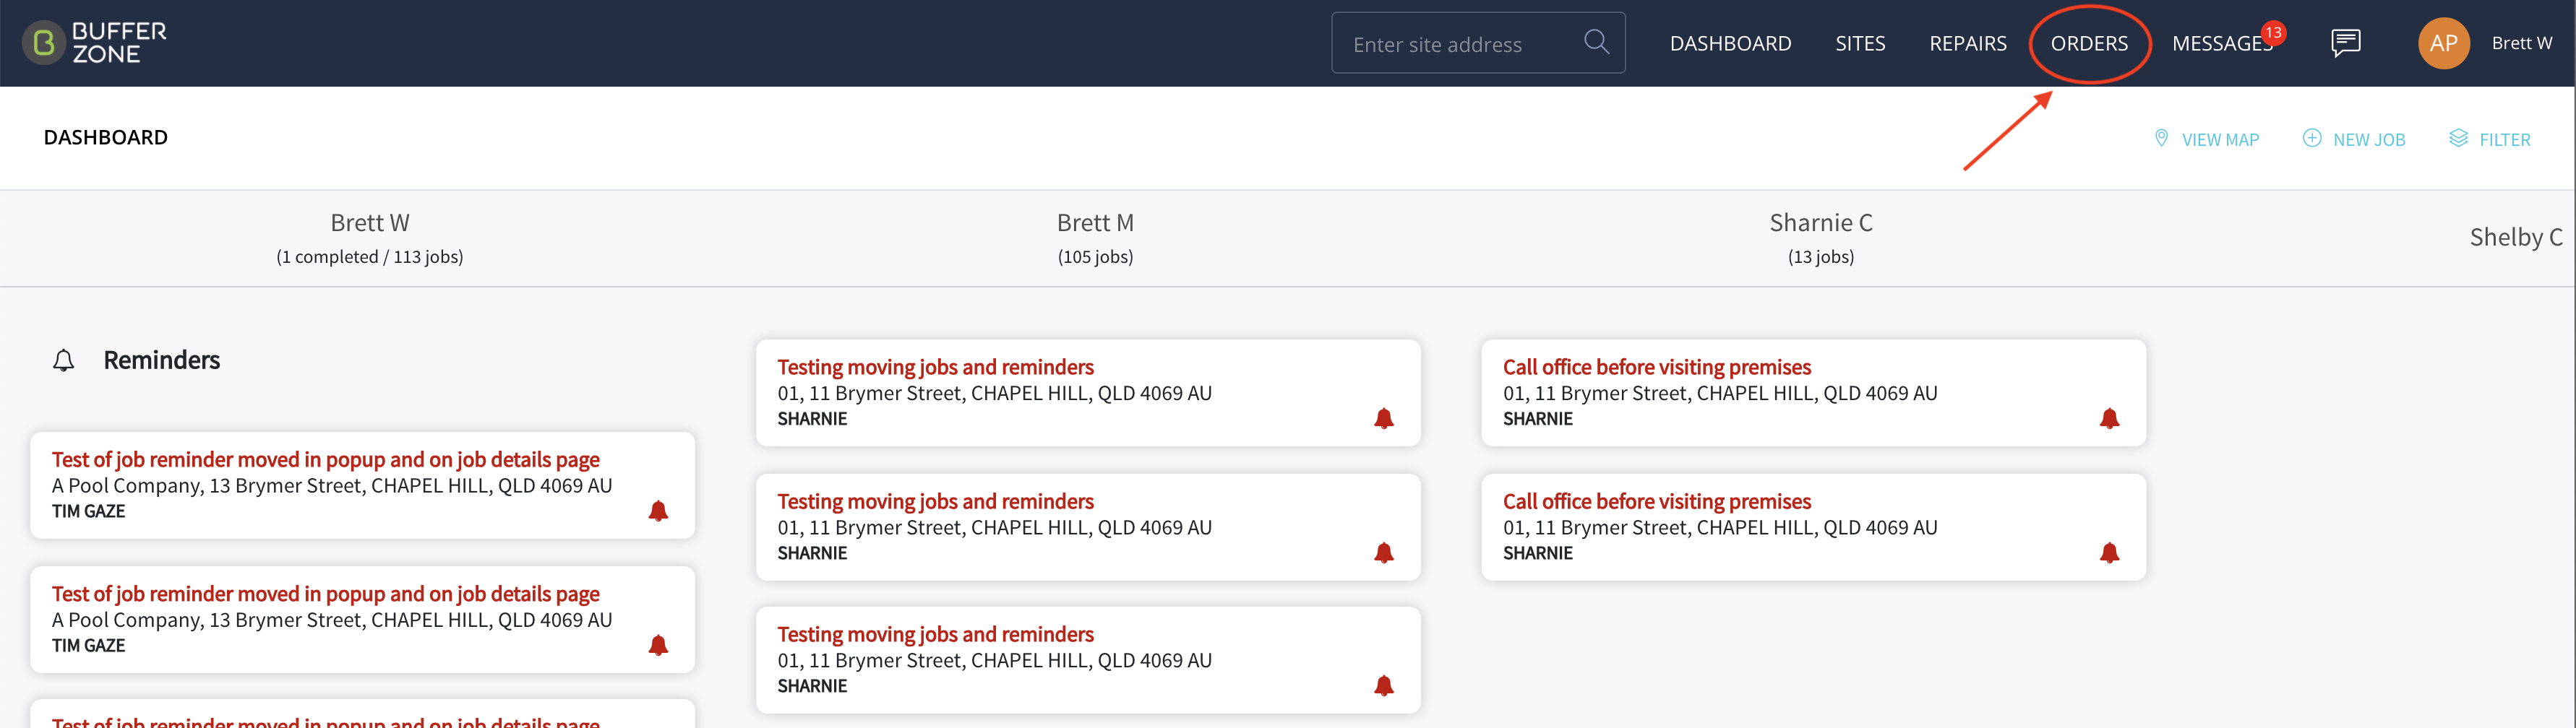
Task: Click bell on first Tim Gaze reminder
Action: click(658, 511)
